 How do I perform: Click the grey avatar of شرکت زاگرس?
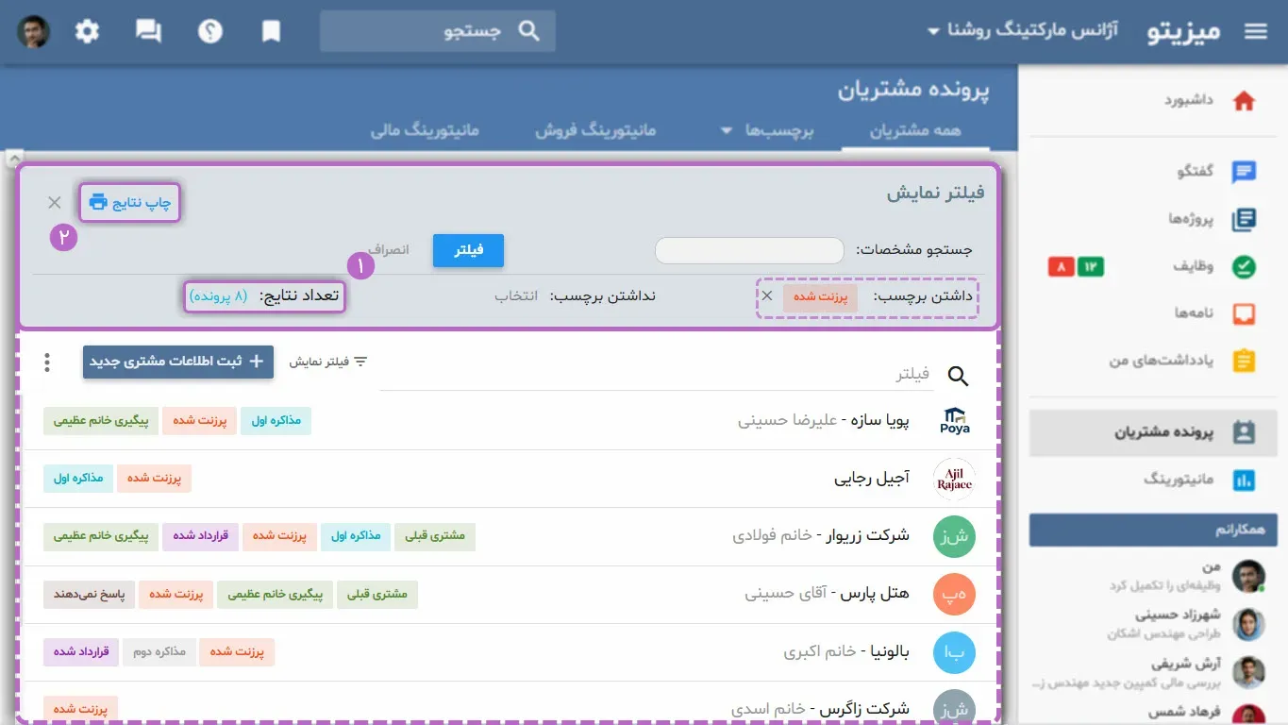[x=954, y=709]
